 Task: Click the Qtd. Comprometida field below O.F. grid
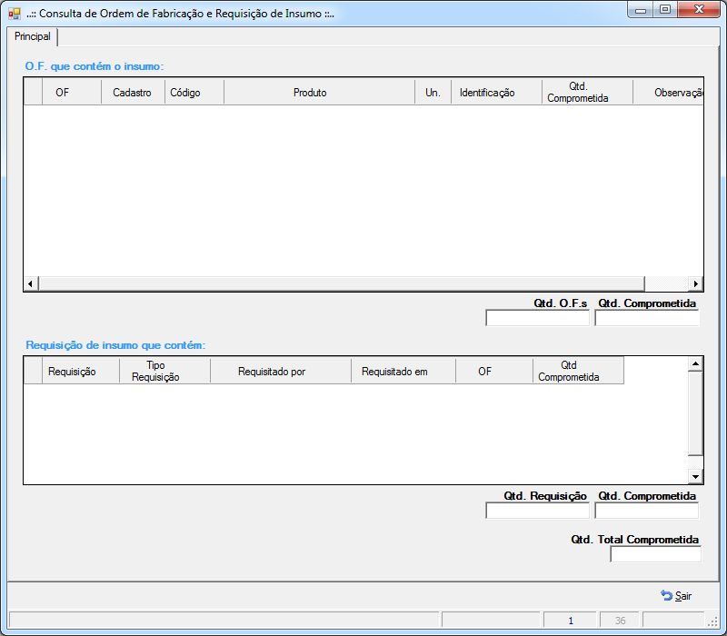(x=647, y=318)
